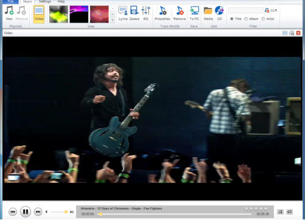
Task: Open the File menu
Action: pos(10,2)
